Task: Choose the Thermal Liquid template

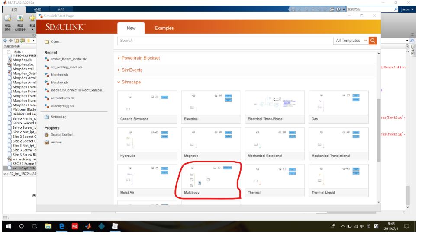Action: (x=338, y=181)
